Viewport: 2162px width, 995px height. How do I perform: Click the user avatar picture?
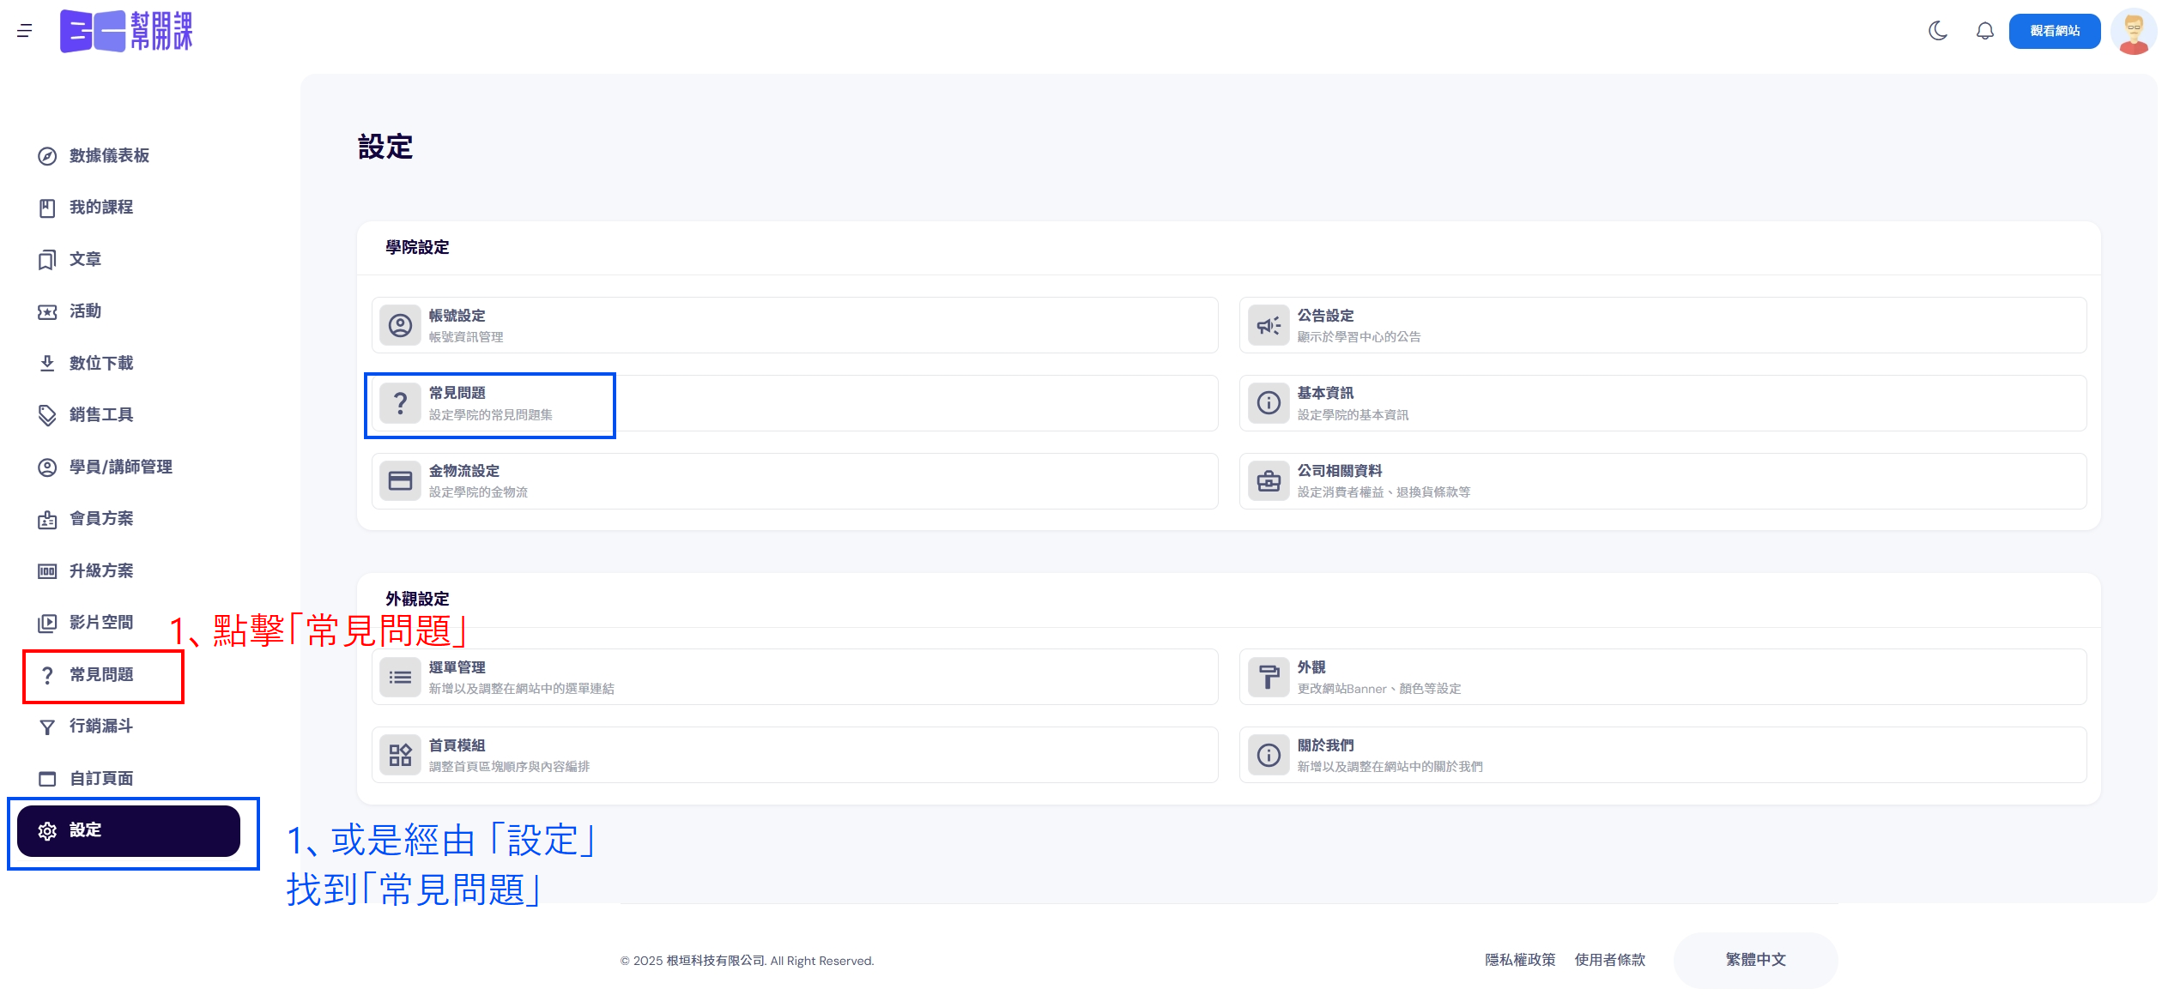2133,31
